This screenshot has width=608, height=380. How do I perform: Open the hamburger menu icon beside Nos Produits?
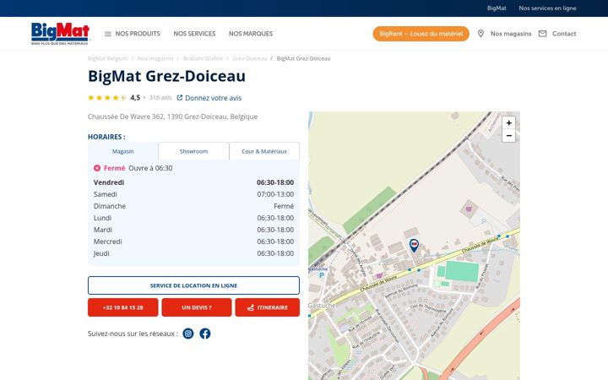(x=108, y=34)
